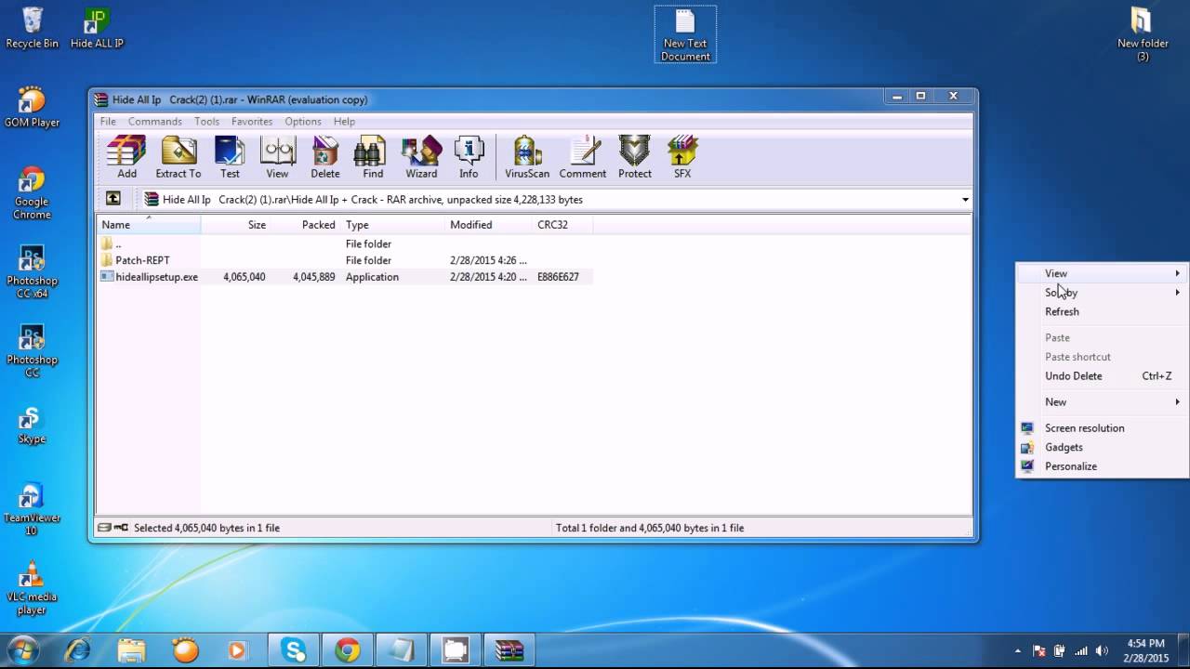The image size is (1190, 669).
Task: Sort by the Type column header
Action: click(x=393, y=225)
